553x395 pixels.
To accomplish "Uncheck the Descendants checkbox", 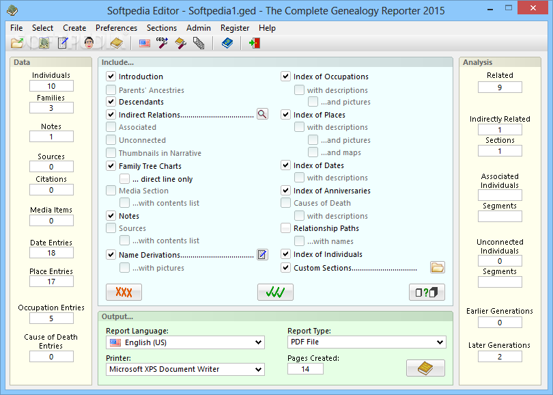I will tap(111, 102).
